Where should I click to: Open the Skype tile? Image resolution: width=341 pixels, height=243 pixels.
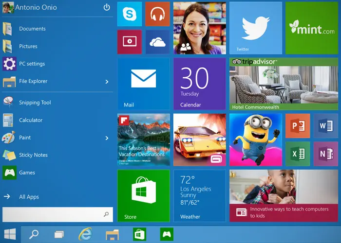pos(130,14)
